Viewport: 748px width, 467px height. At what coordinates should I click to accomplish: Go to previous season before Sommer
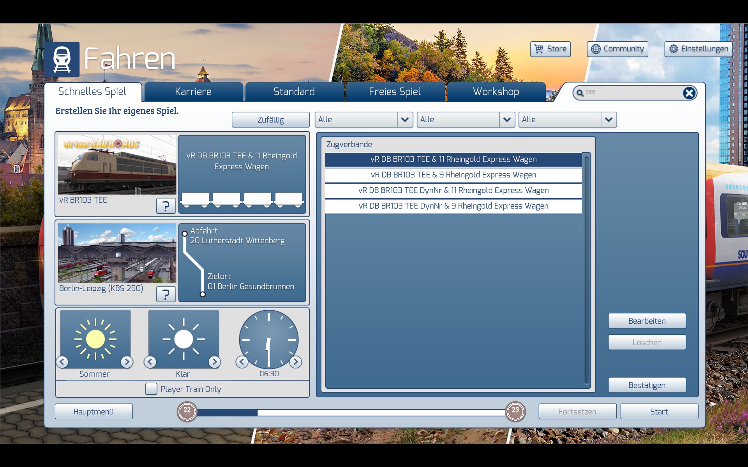click(x=62, y=362)
